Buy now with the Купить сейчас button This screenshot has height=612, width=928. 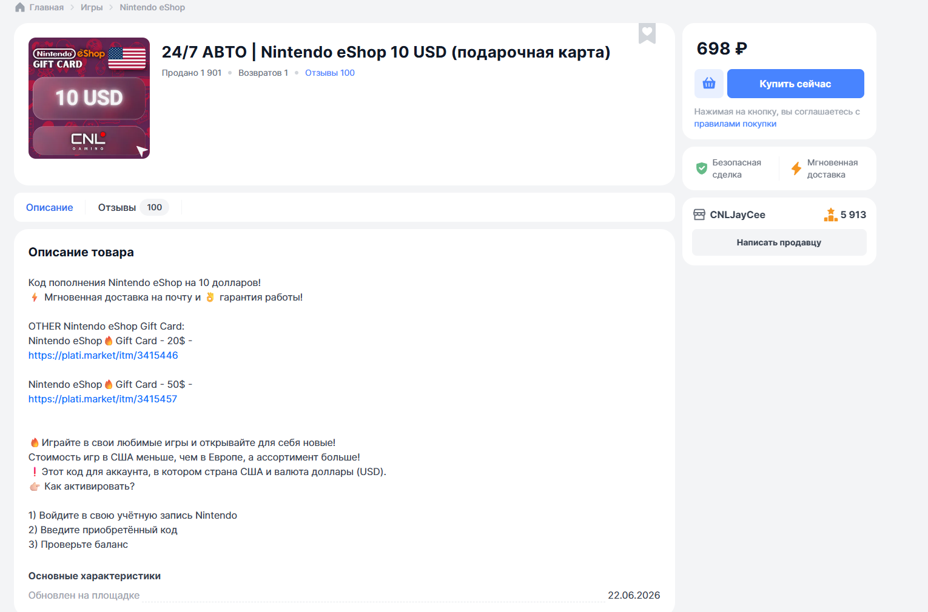796,84
